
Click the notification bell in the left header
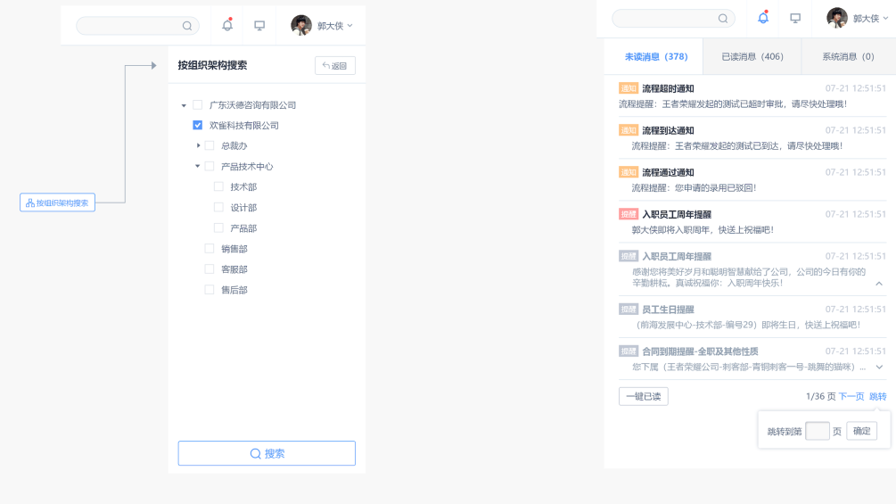pyautogui.click(x=227, y=26)
